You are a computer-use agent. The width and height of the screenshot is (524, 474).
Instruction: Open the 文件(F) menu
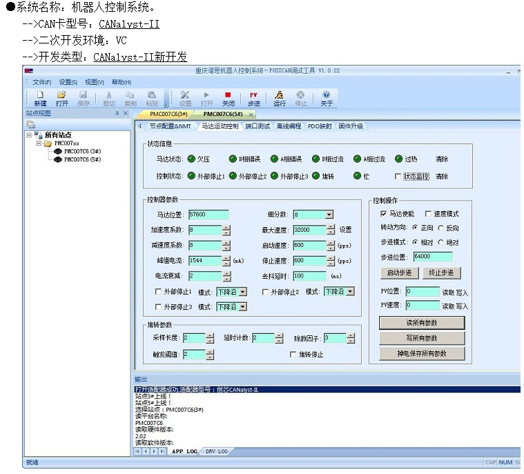point(42,82)
